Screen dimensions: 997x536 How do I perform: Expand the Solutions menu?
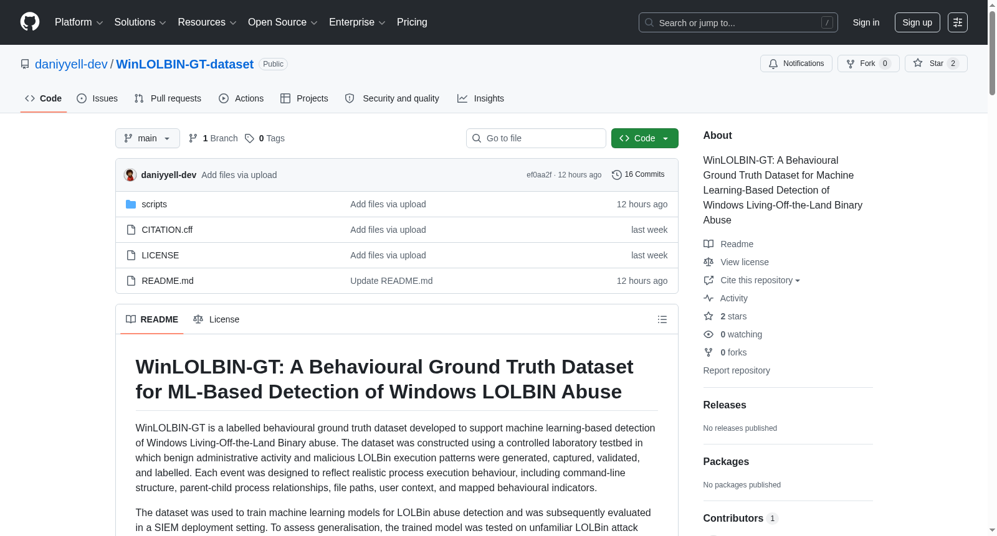pyautogui.click(x=140, y=22)
